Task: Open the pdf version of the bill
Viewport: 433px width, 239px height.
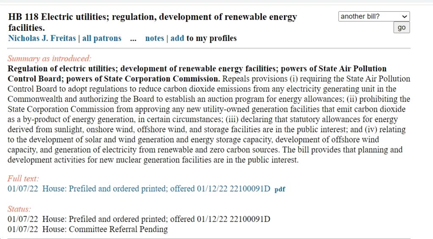Action: (280, 189)
